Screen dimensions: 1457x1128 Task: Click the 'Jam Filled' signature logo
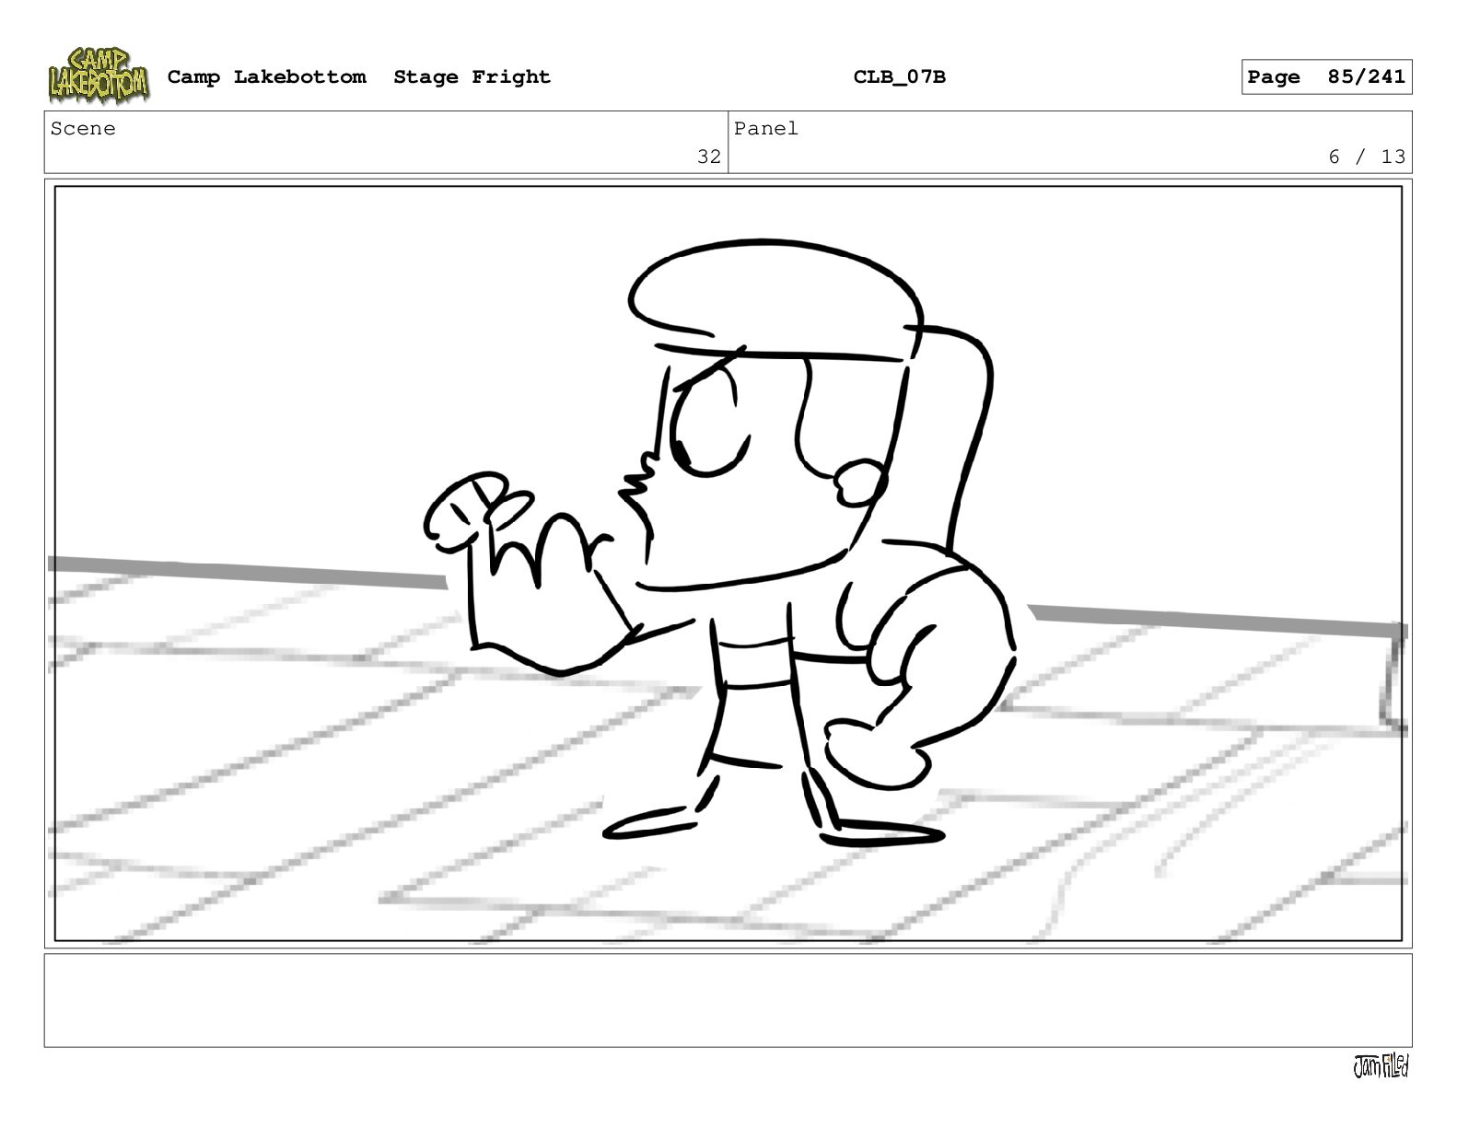[1380, 1066]
